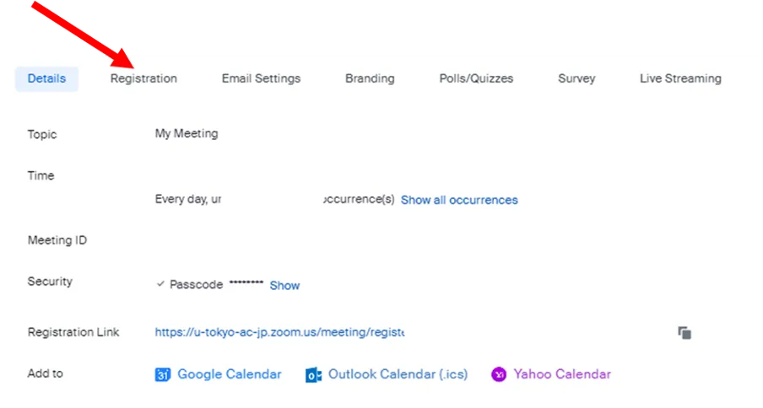Reveal the passcode with the Show link
This screenshot has height=408, width=763.
point(284,286)
